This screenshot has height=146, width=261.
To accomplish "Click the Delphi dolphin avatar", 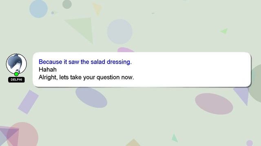I will [16, 64].
